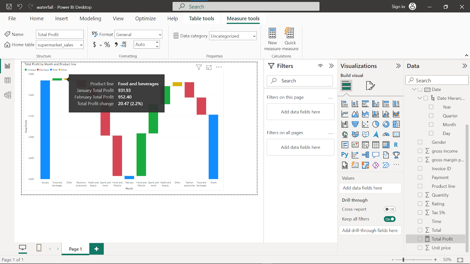Select the pie chart visualization icon

(x=376, y=124)
